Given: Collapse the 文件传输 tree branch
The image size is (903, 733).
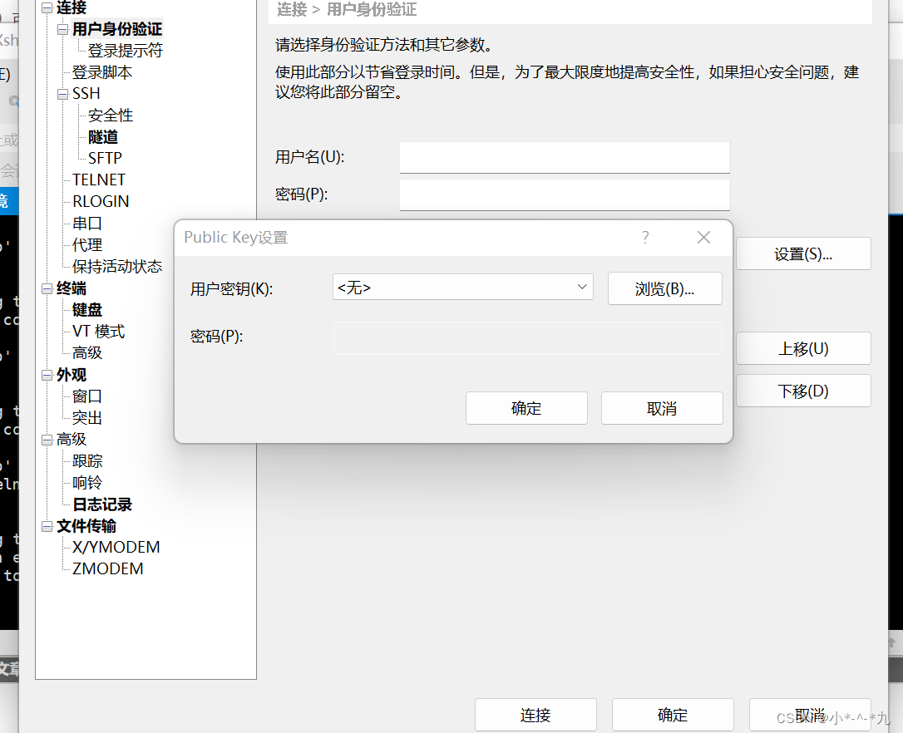Looking at the screenshot, I should coord(47,525).
